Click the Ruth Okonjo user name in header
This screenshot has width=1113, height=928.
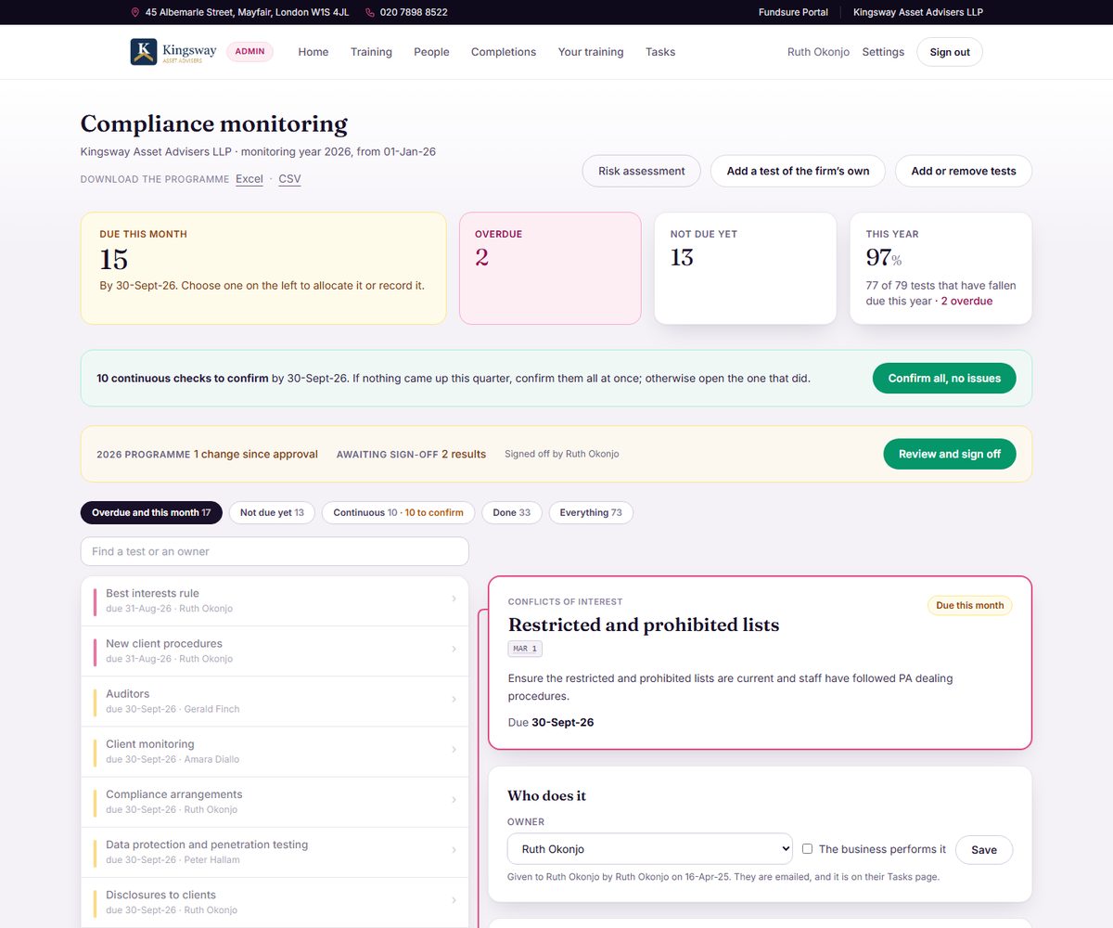(x=818, y=52)
